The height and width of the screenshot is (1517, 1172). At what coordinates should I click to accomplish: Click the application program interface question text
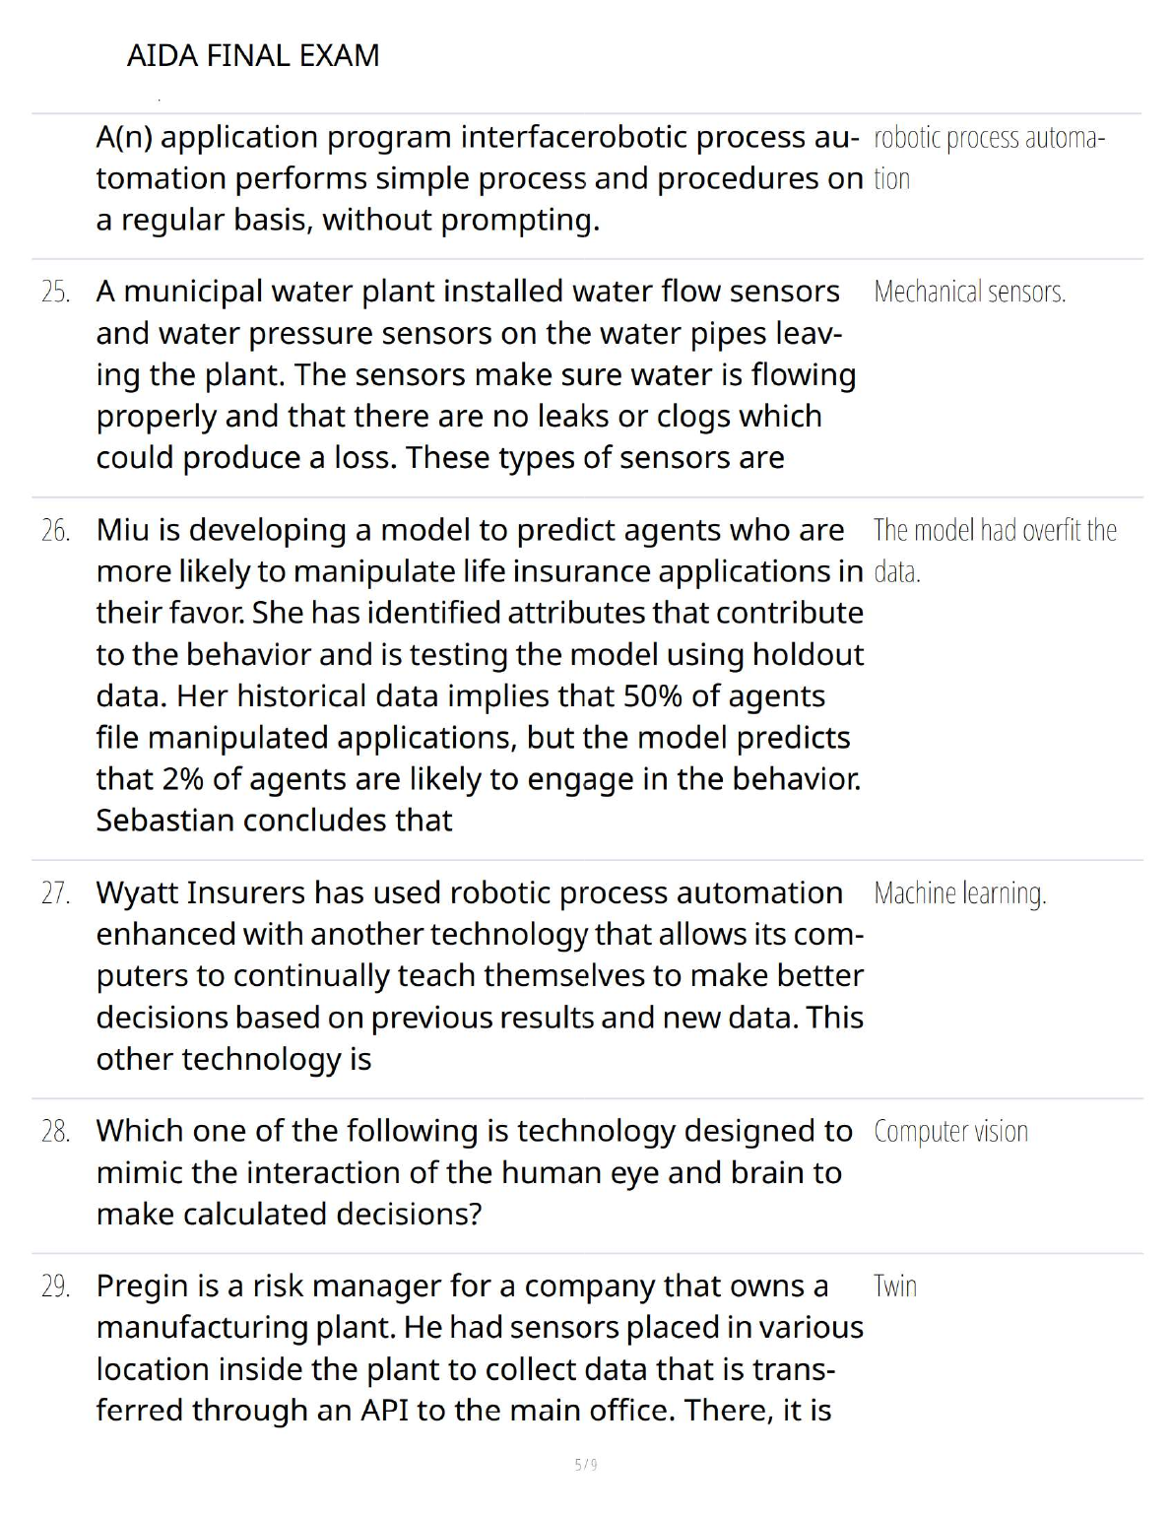(x=478, y=178)
